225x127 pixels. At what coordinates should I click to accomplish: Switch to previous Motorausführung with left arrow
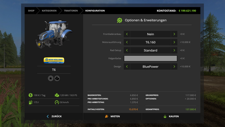coord(127,42)
